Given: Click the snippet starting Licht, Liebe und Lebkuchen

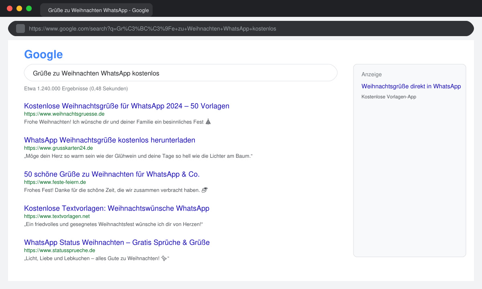Looking at the screenshot, I should [97, 258].
